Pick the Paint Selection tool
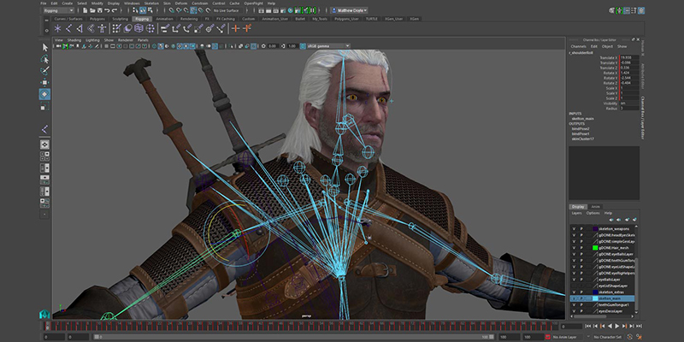This screenshot has height=342, width=684. [x=45, y=70]
